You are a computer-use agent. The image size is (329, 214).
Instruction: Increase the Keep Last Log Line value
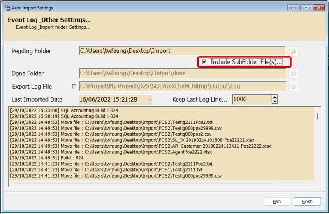(x=274, y=97)
